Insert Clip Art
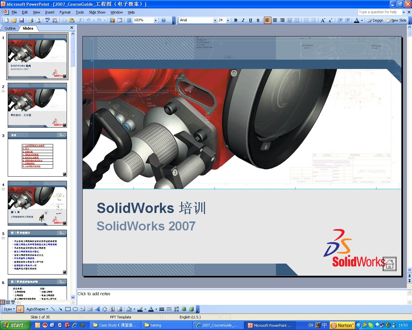The width and height of the screenshot is (412, 330). [x=112, y=309]
